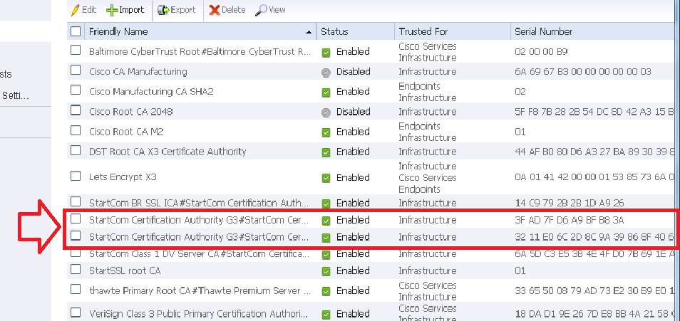The width and height of the screenshot is (680, 321).
Task: Click Enabled icon in row with serial 3F AD 7F
Action: (x=326, y=221)
